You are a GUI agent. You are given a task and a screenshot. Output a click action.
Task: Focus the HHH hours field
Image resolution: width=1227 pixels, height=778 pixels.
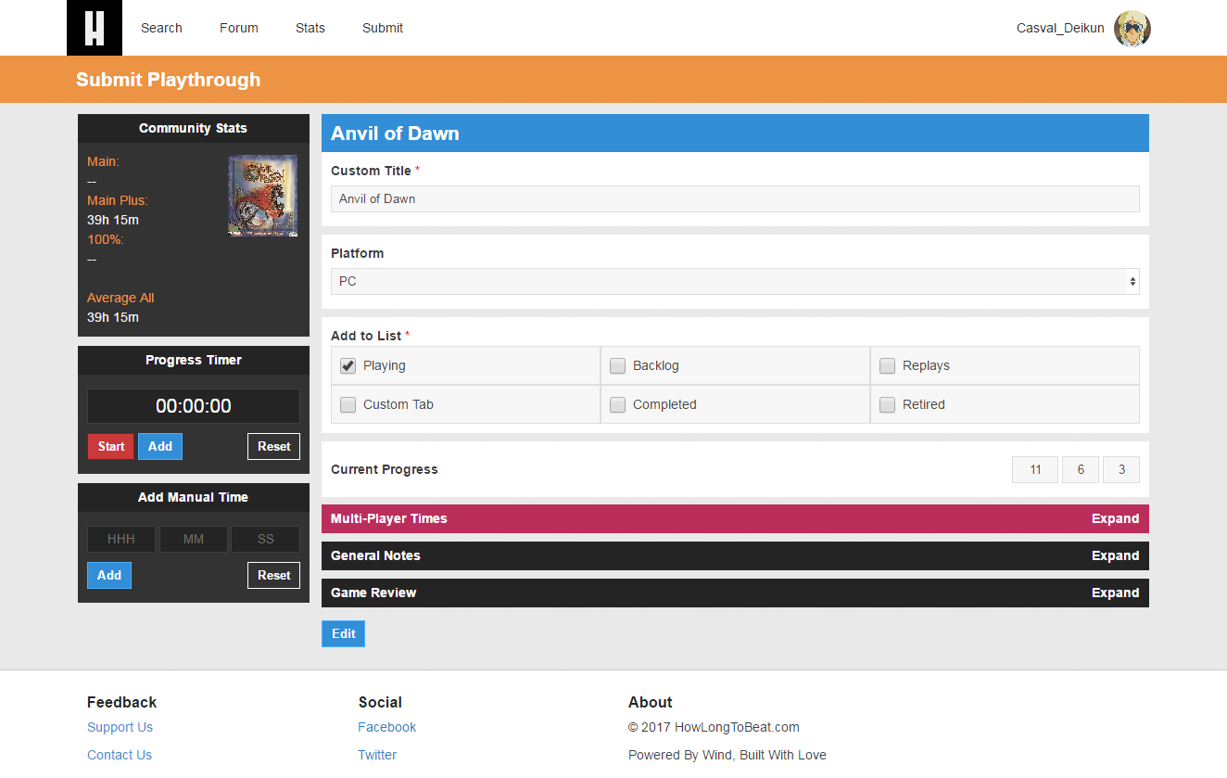121,539
